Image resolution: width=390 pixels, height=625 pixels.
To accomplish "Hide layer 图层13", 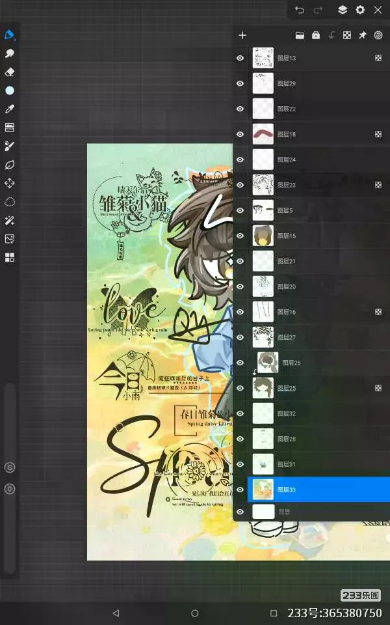I will click(x=240, y=58).
